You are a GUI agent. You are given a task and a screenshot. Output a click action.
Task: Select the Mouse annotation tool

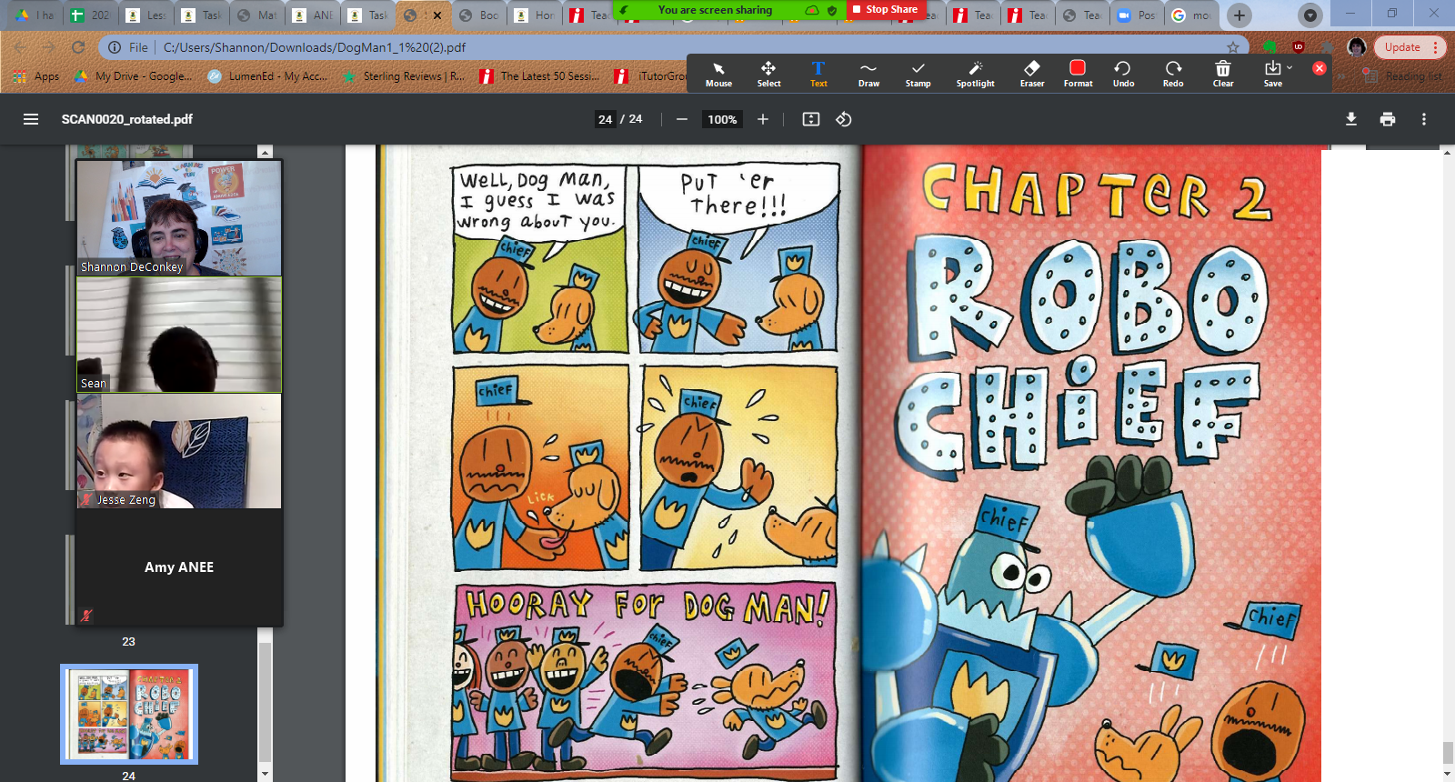coord(718,75)
